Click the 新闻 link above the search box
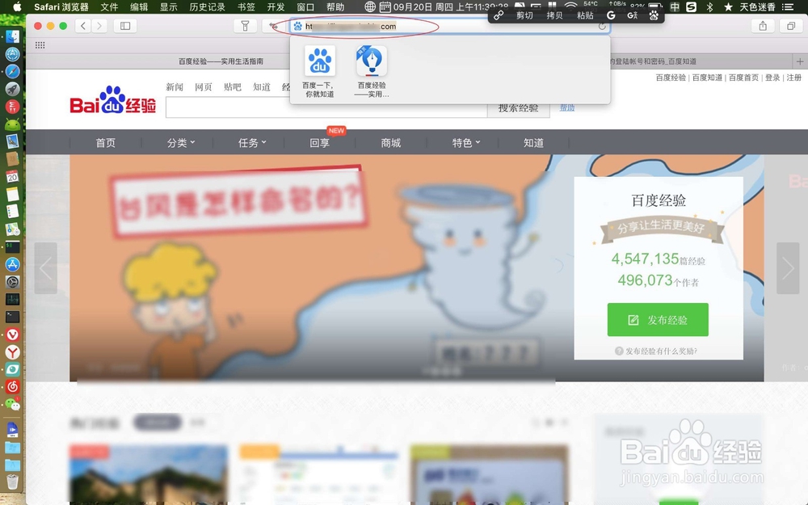 [x=175, y=87]
